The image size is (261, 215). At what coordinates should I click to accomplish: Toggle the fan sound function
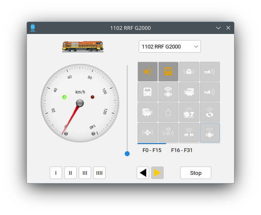click(147, 133)
